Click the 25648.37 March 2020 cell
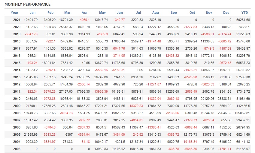Image resolution: width=255 pixels, height=153 pixels. click(x=64, y=27)
